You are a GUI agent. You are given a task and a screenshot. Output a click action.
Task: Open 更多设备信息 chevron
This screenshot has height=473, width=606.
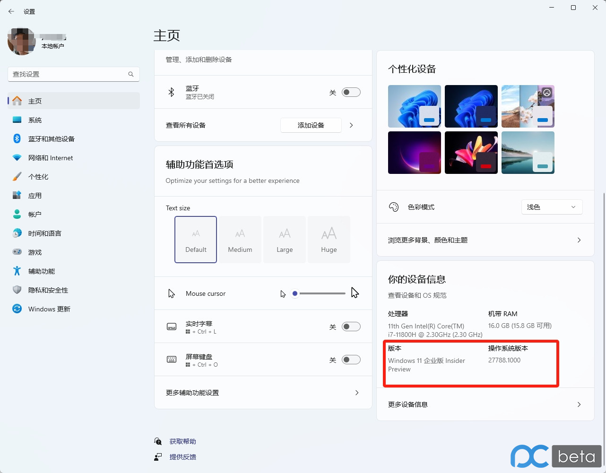point(579,404)
